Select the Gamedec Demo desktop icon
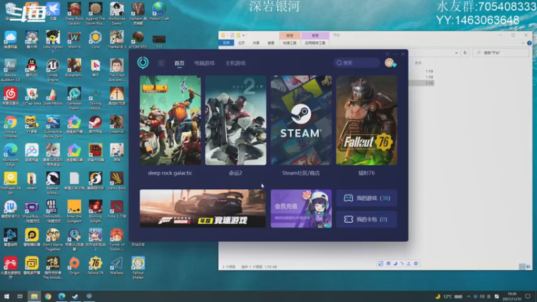The width and height of the screenshot is (537, 302). 74,98
